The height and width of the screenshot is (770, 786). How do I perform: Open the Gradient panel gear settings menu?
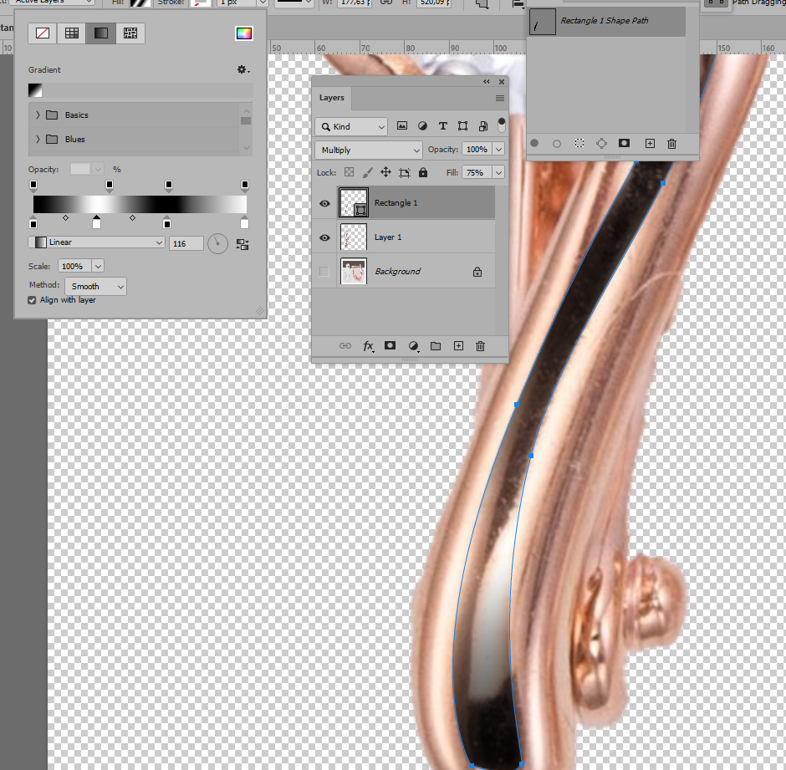243,69
